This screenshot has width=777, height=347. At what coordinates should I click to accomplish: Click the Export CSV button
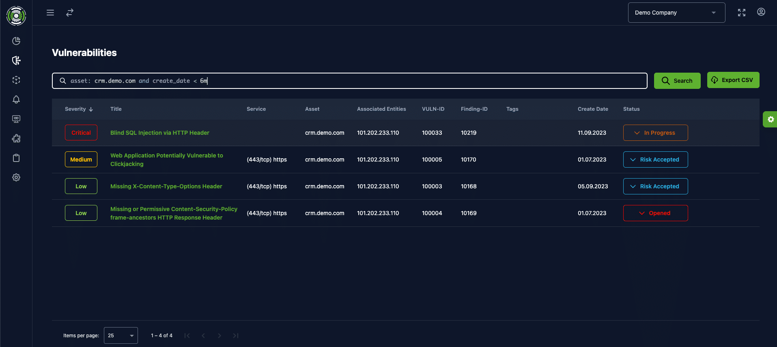click(x=733, y=80)
